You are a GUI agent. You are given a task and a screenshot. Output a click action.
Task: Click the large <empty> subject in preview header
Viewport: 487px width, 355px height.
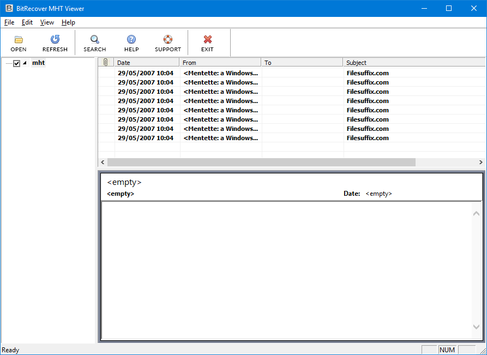coord(124,182)
